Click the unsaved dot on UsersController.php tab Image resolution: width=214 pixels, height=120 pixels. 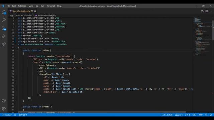(x=35, y=11)
